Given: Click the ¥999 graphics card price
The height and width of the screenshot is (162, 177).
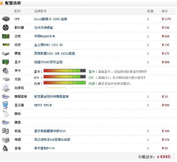Looking at the screenshot, I should pyautogui.click(x=166, y=62).
